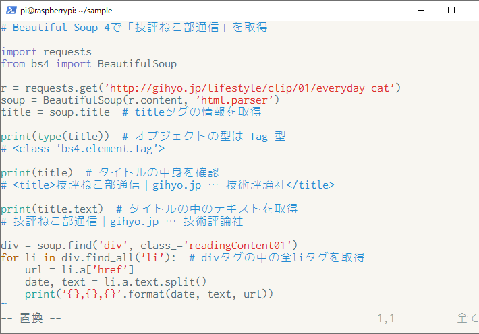Click the '1,1' cursor position indicator
This screenshot has height=334, width=479.
point(386,319)
